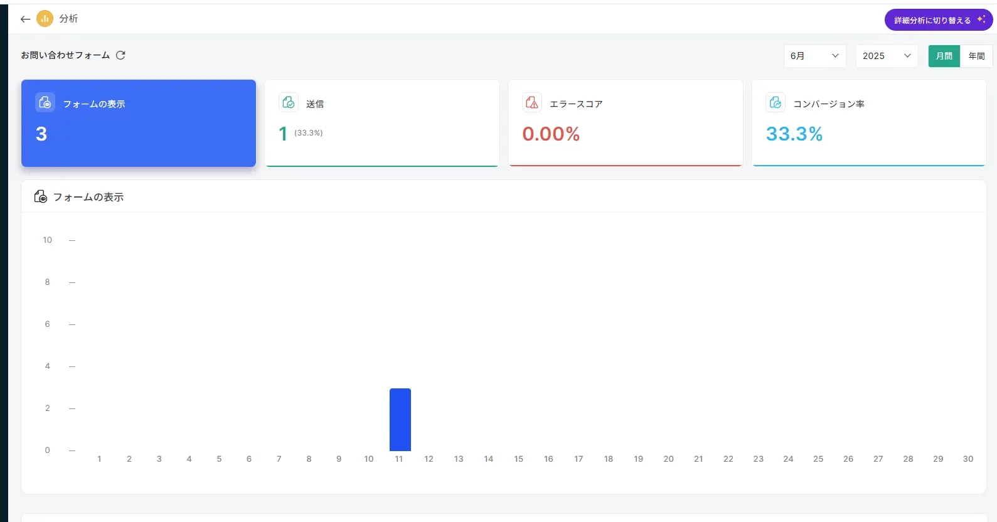
Task: Select the エラースコア metric card
Action: point(626,123)
